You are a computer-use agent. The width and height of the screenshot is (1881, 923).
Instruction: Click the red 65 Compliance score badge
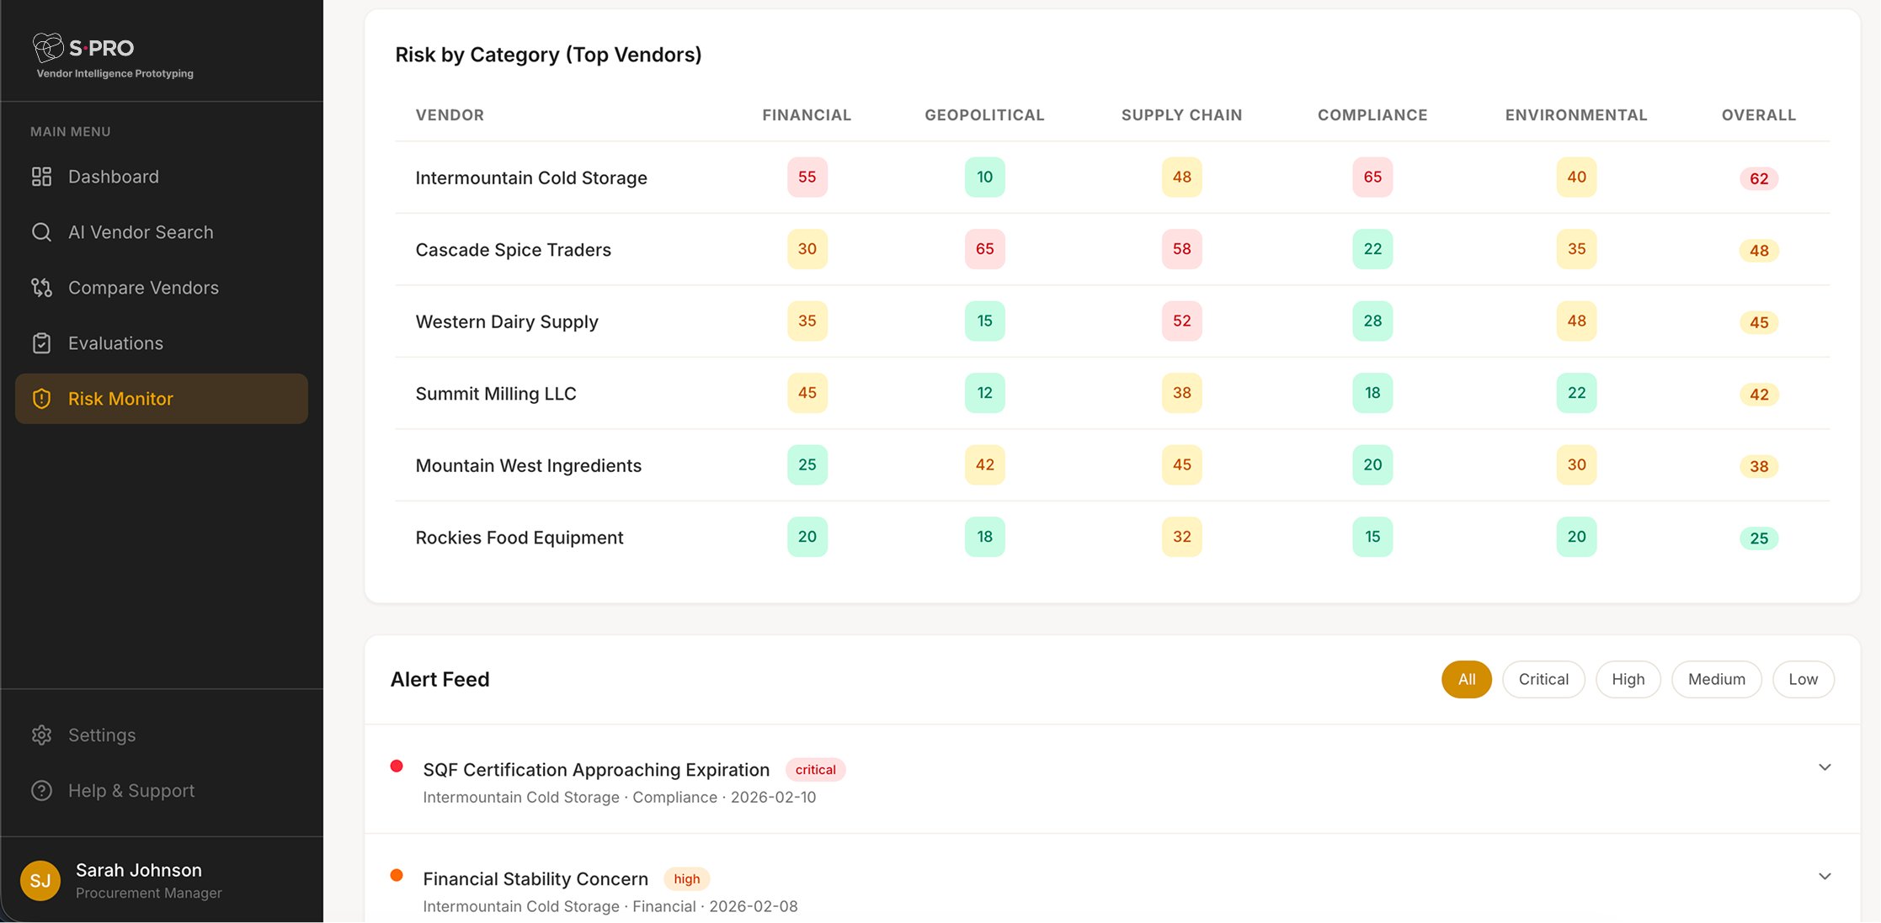coord(1372,177)
